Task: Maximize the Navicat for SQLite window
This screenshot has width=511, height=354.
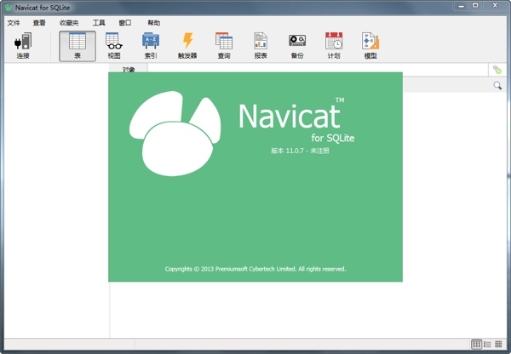Action: pyautogui.click(x=475, y=6)
